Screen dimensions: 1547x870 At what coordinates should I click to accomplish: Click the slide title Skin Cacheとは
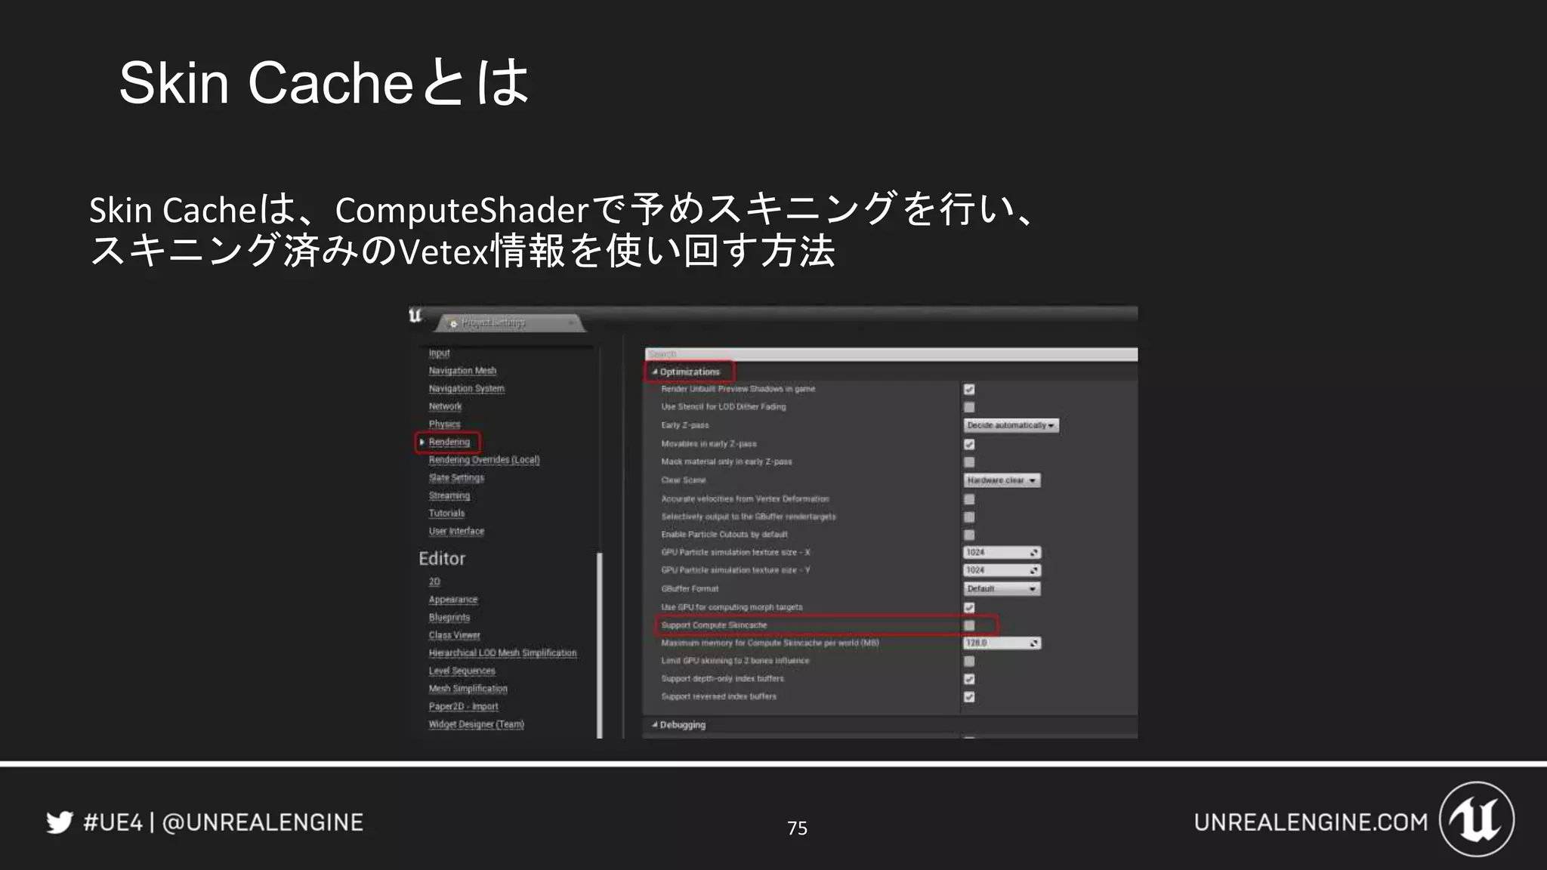[324, 82]
